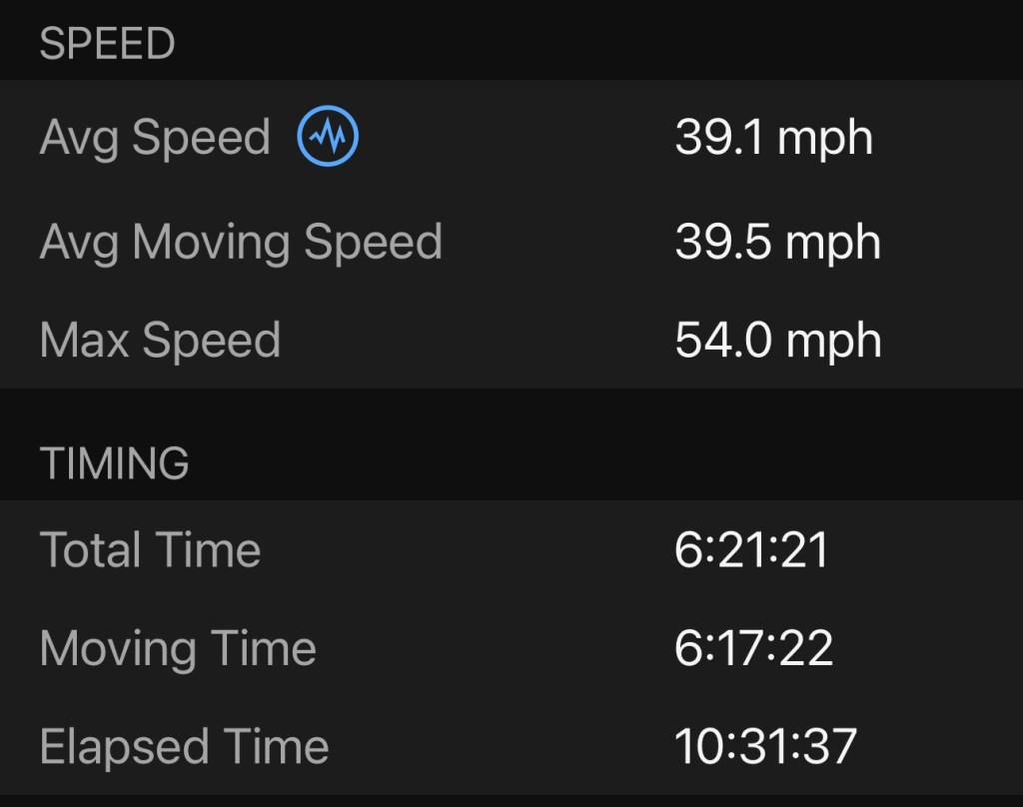The height and width of the screenshot is (807, 1023).
Task: Tap the 6:21:21 total time value
Action: (751, 550)
